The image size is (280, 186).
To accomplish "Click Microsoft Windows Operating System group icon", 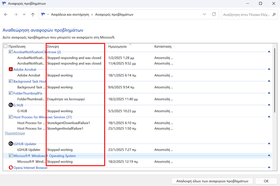I will (11, 155).
